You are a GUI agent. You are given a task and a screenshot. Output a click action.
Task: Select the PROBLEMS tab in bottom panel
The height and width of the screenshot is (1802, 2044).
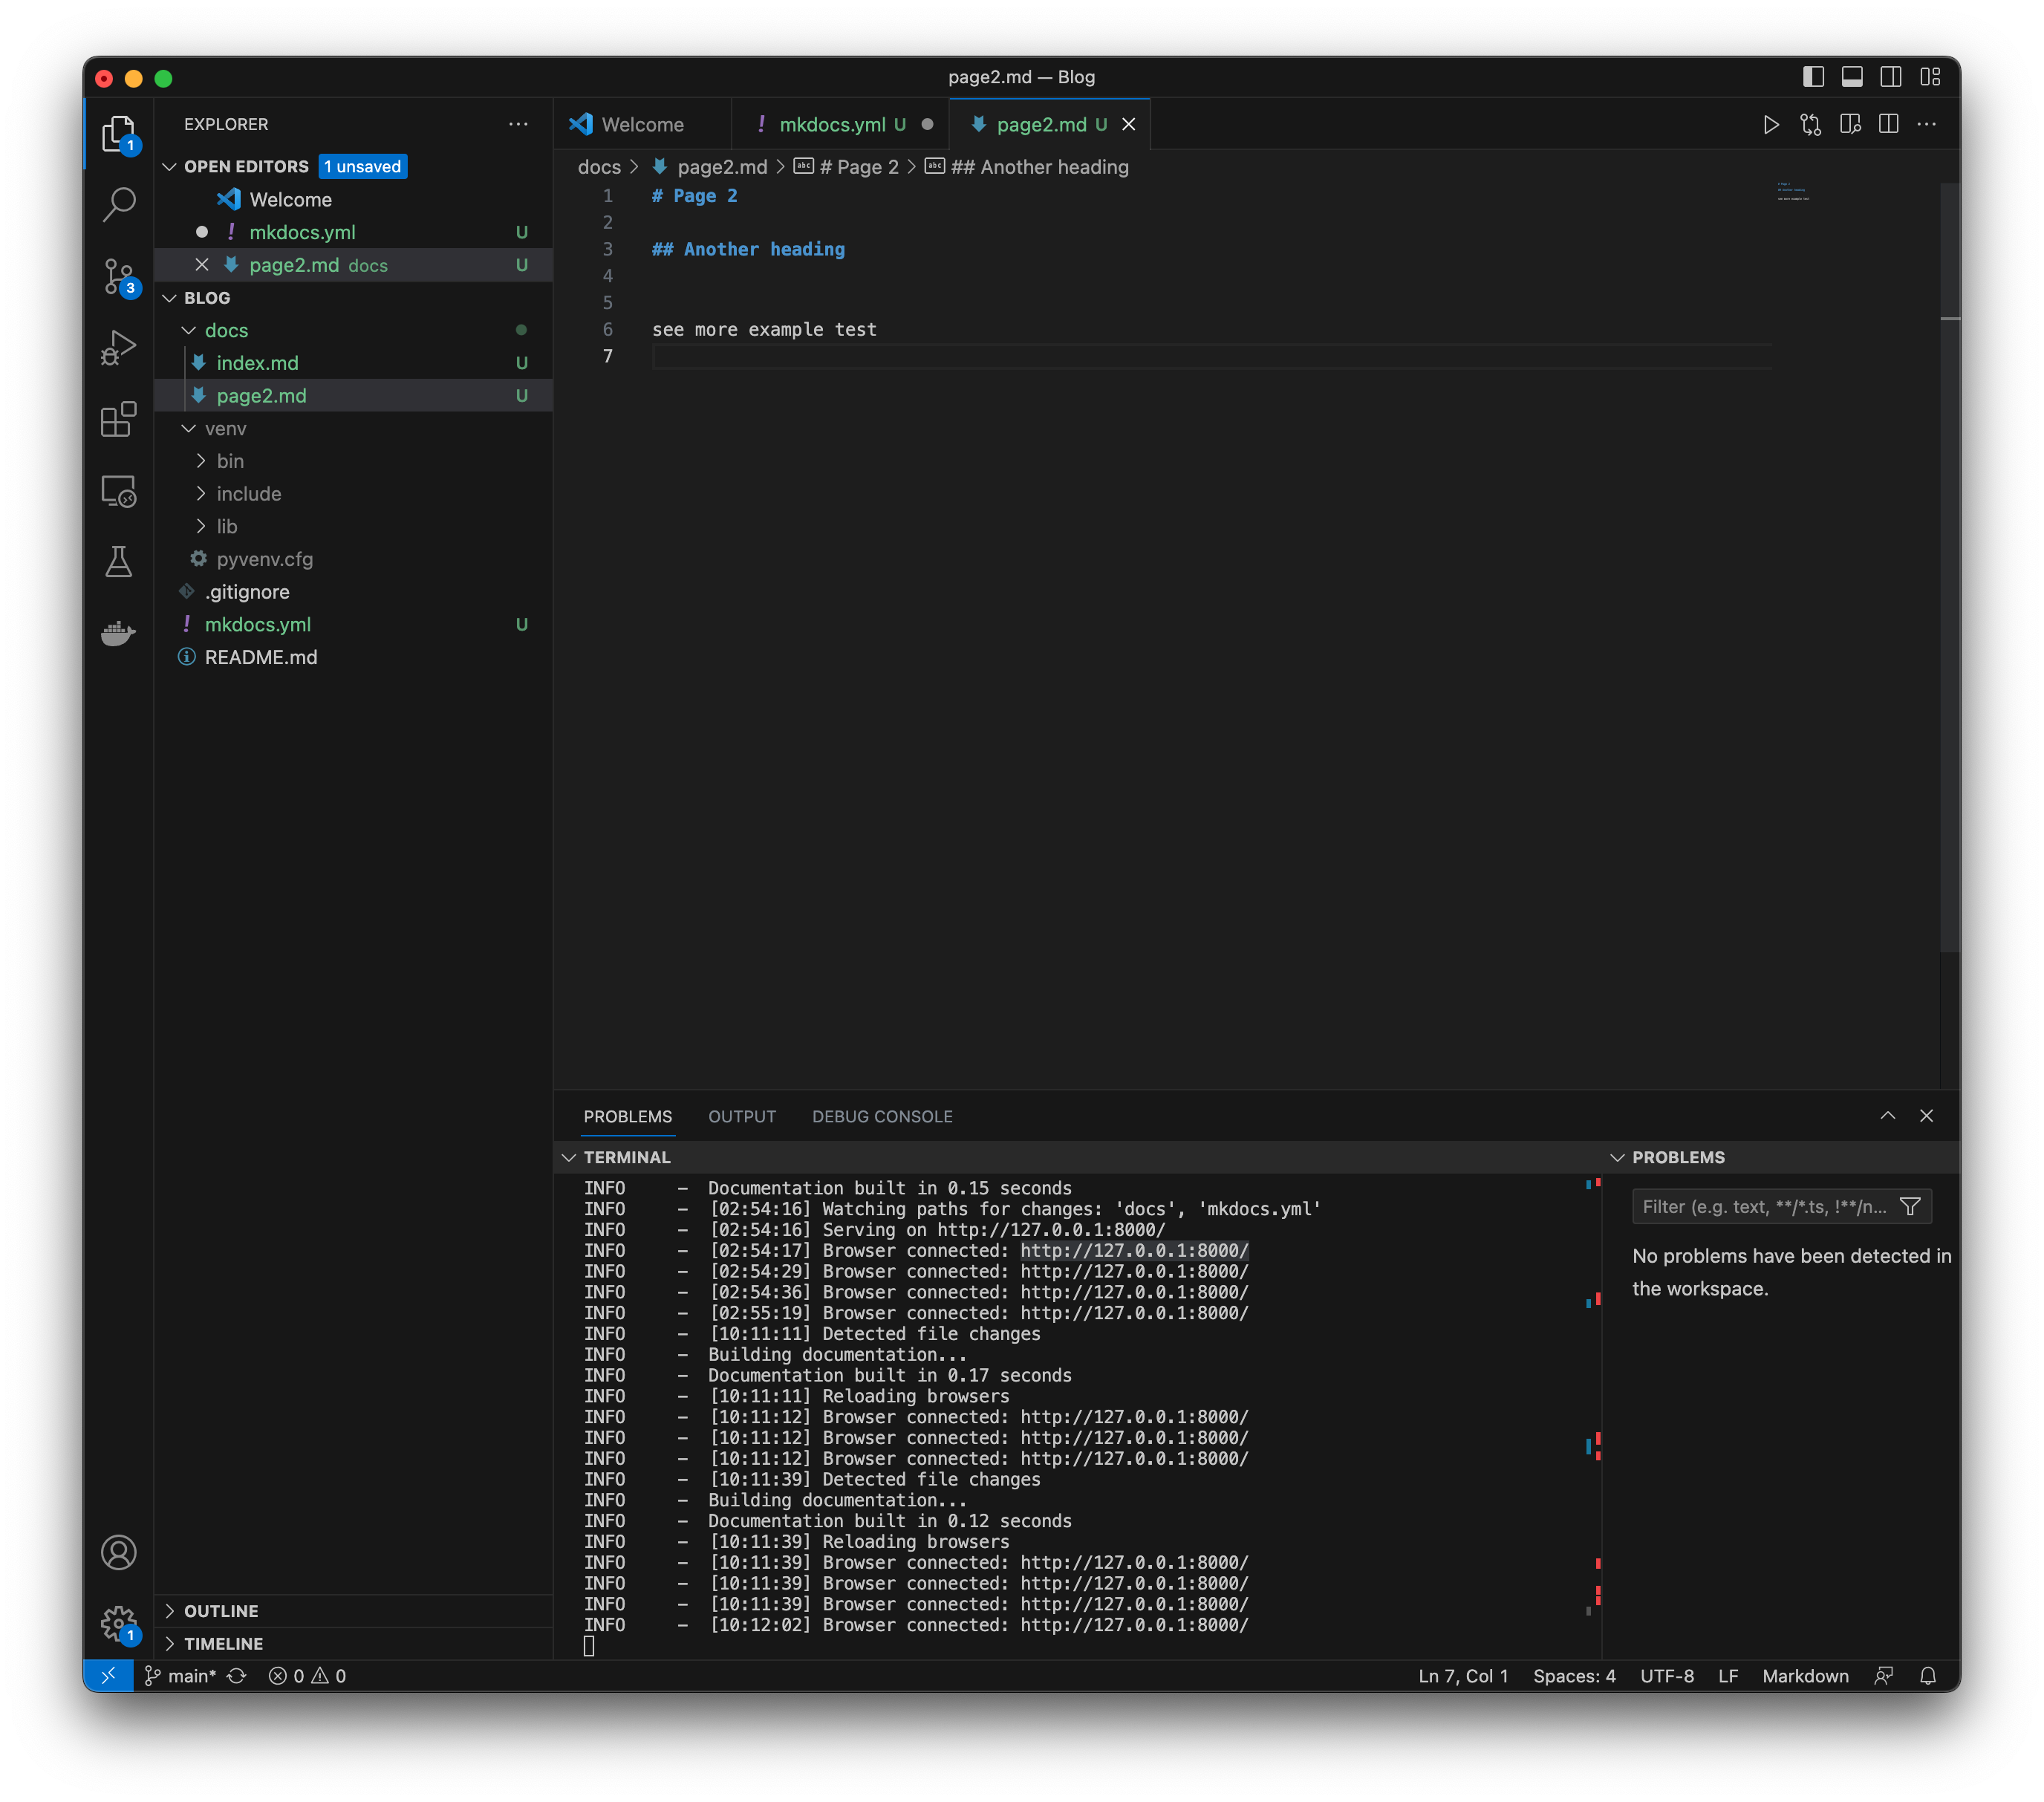(x=630, y=1116)
